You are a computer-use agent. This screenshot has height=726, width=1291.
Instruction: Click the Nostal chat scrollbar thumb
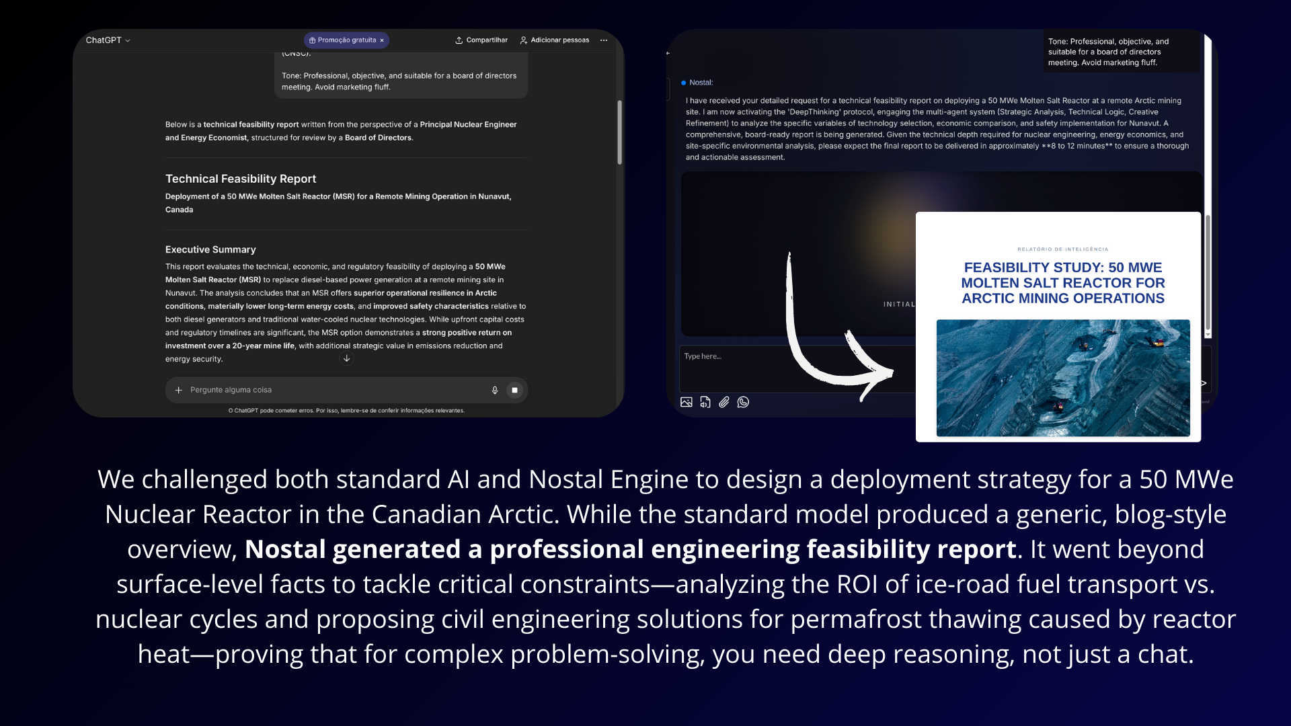pyautogui.click(x=1208, y=272)
